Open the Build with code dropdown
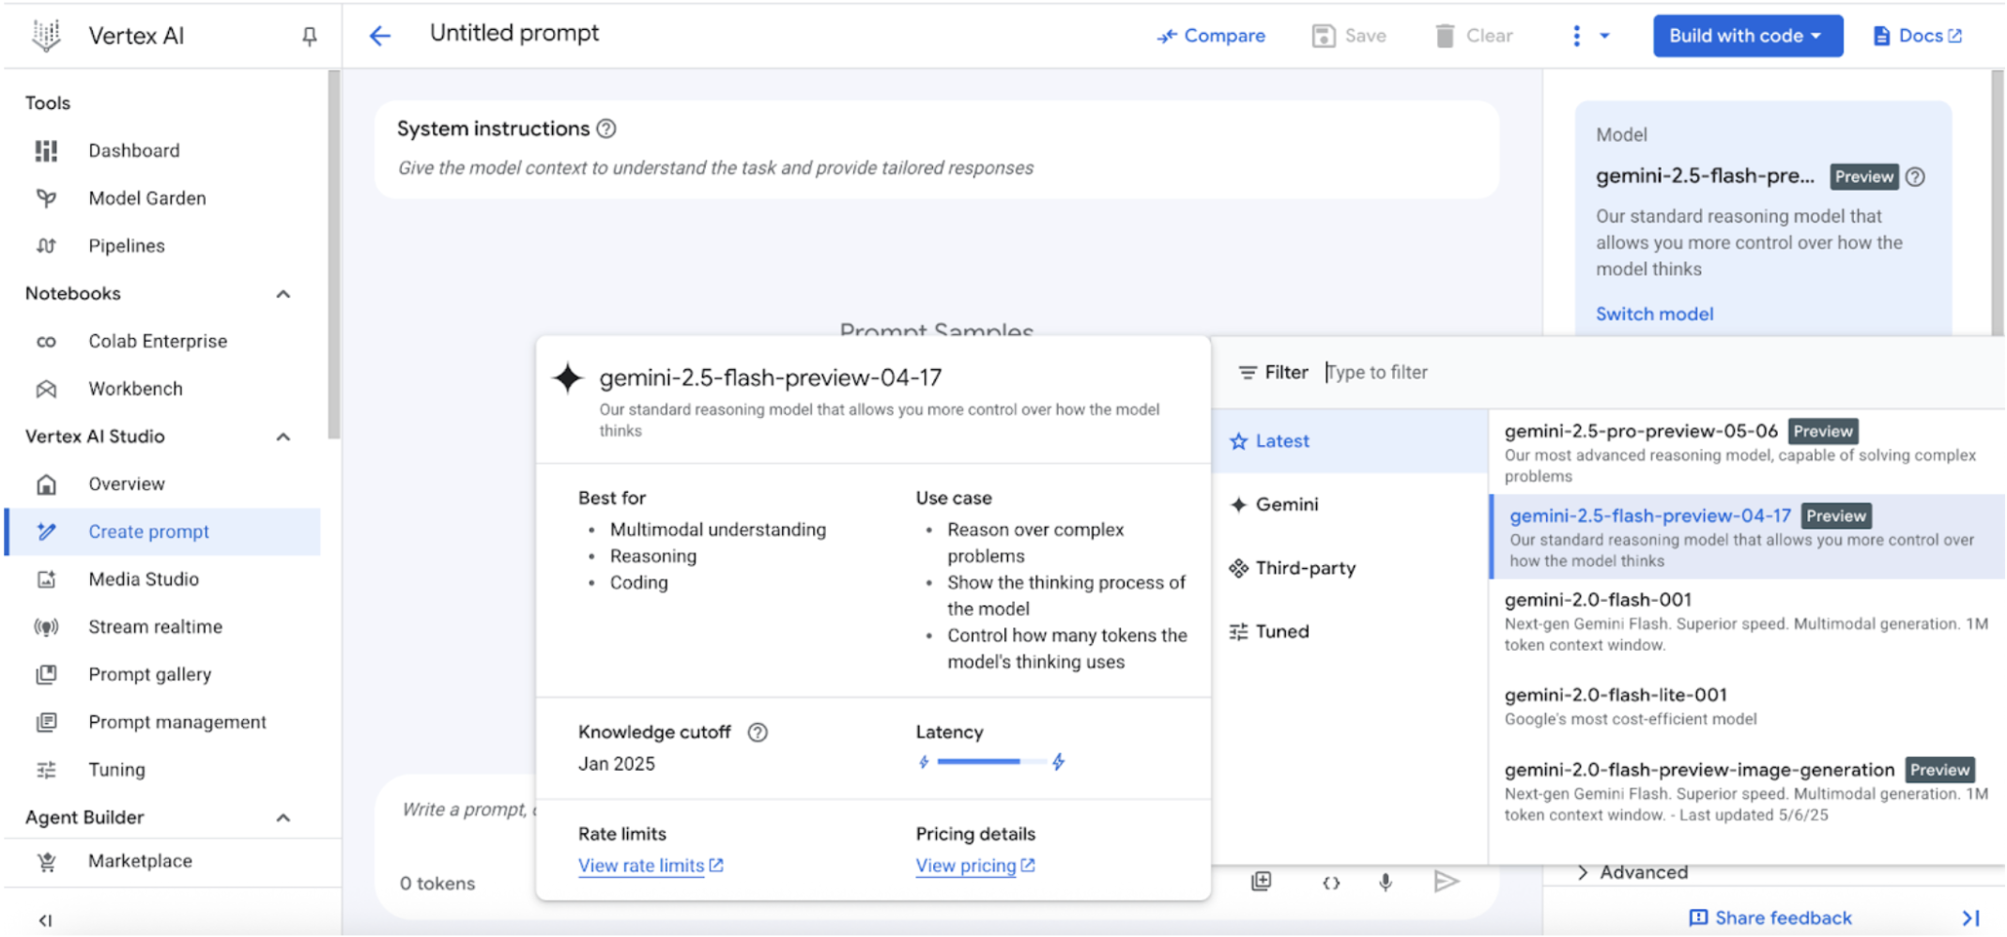2007x937 pixels. [x=1747, y=36]
